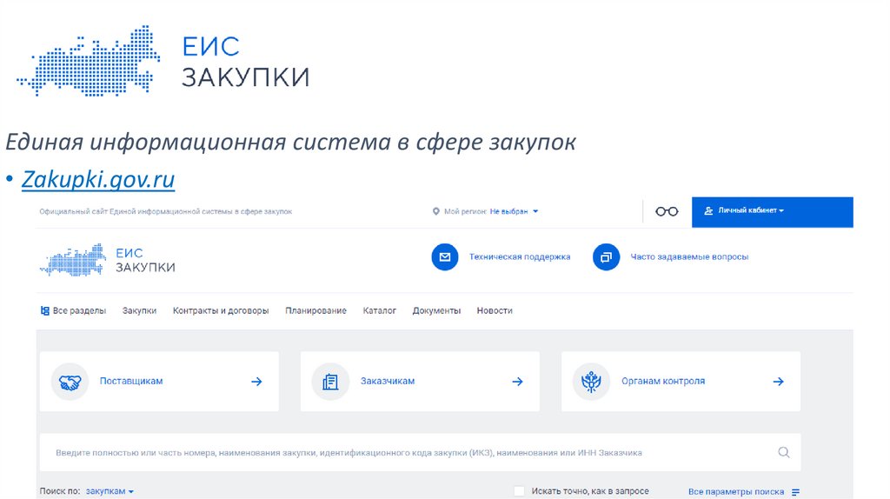The image size is (890, 499).
Task: Click the Все разделы grid icon
Action: click(45, 310)
